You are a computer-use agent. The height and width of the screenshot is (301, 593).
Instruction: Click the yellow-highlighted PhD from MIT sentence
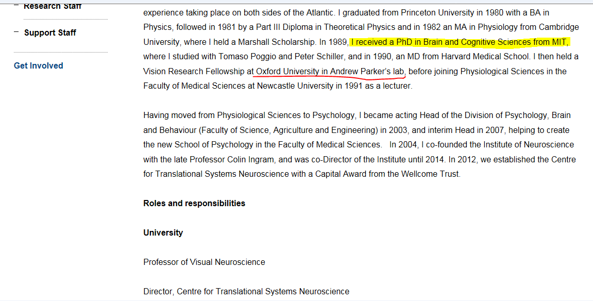coord(460,42)
